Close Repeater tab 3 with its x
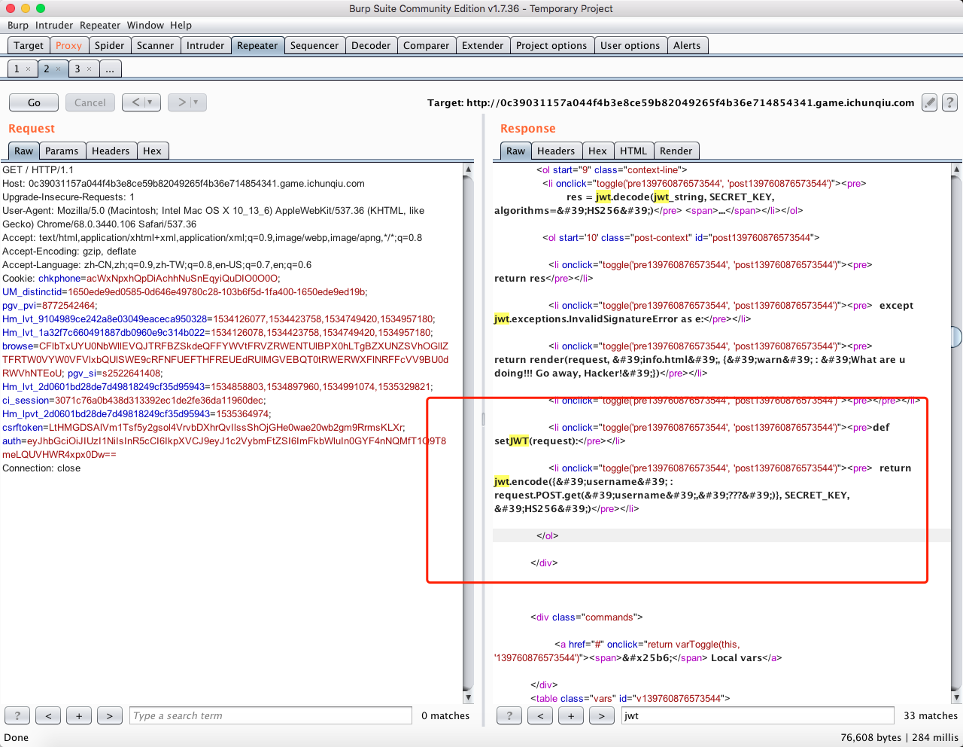Viewport: 963px width, 747px height. pyautogui.click(x=89, y=69)
